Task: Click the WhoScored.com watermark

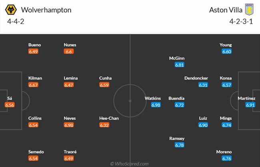Action: [130, 163]
